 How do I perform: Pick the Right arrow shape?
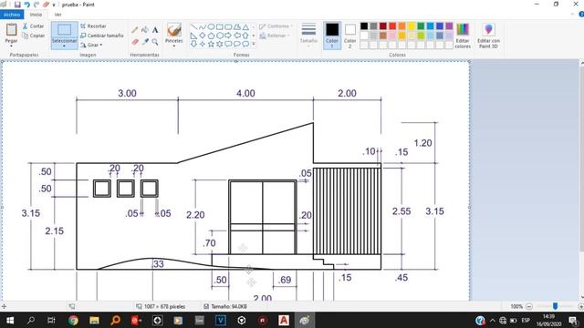(228, 36)
